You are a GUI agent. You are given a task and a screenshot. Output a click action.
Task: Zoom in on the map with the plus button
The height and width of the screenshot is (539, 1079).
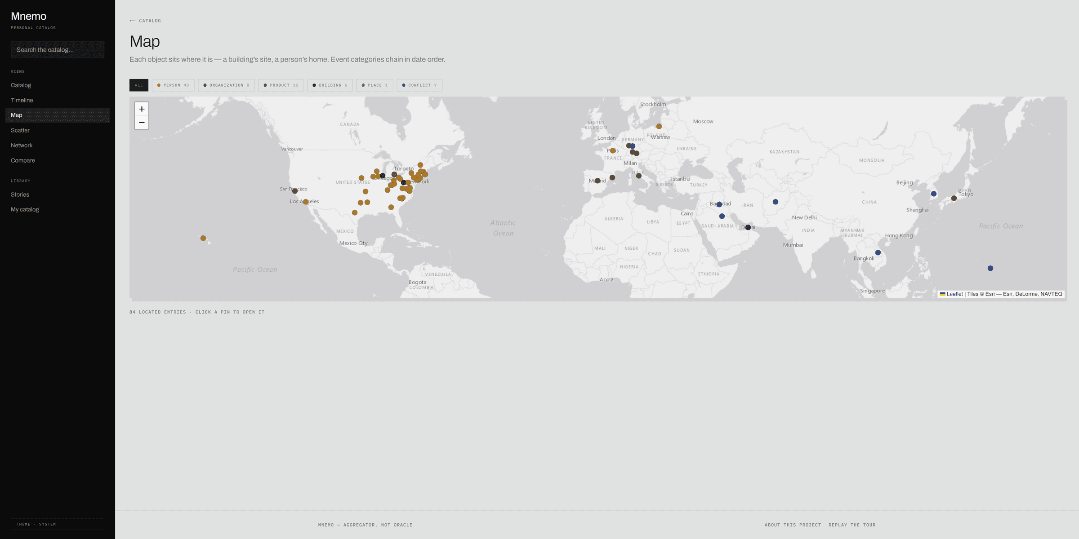tap(142, 109)
